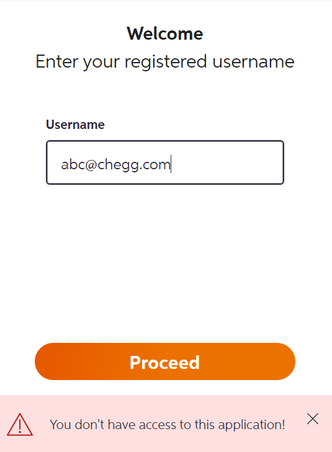Image resolution: width=332 pixels, height=452 pixels.
Task: Dismiss the access error banner with X
Action: click(x=313, y=419)
